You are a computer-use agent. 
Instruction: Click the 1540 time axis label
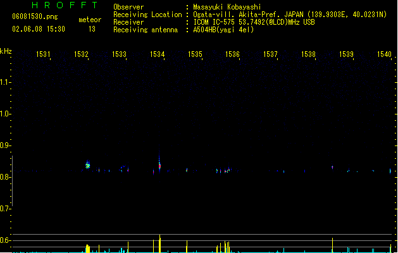384,54
